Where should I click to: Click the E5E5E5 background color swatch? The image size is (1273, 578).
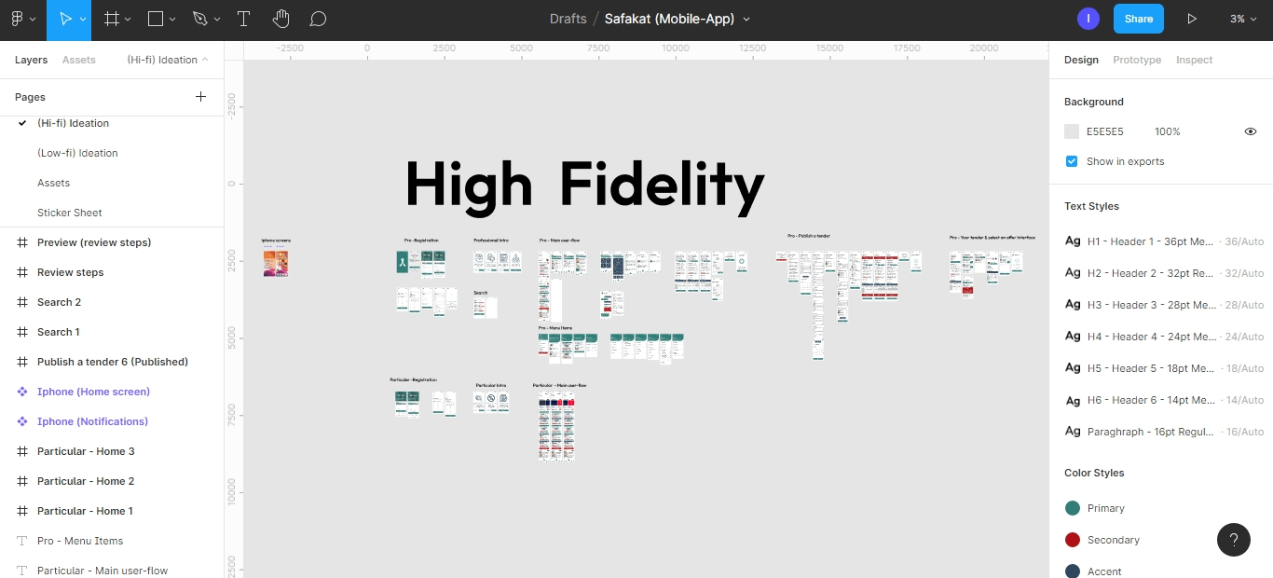[x=1072, y=131]
